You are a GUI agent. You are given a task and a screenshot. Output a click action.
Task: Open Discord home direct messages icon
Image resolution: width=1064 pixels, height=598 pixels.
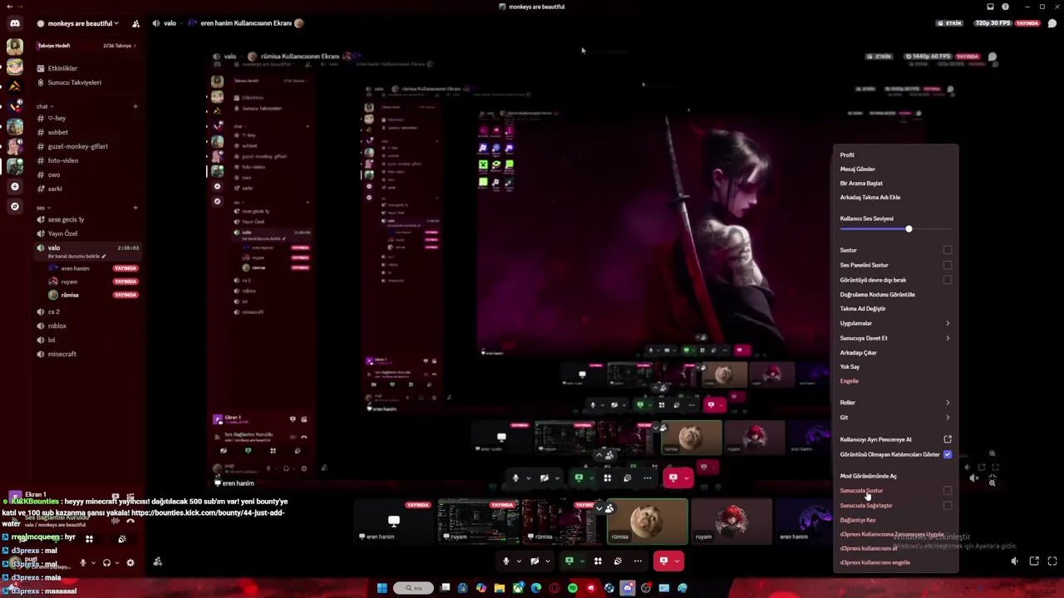point(15,23)
